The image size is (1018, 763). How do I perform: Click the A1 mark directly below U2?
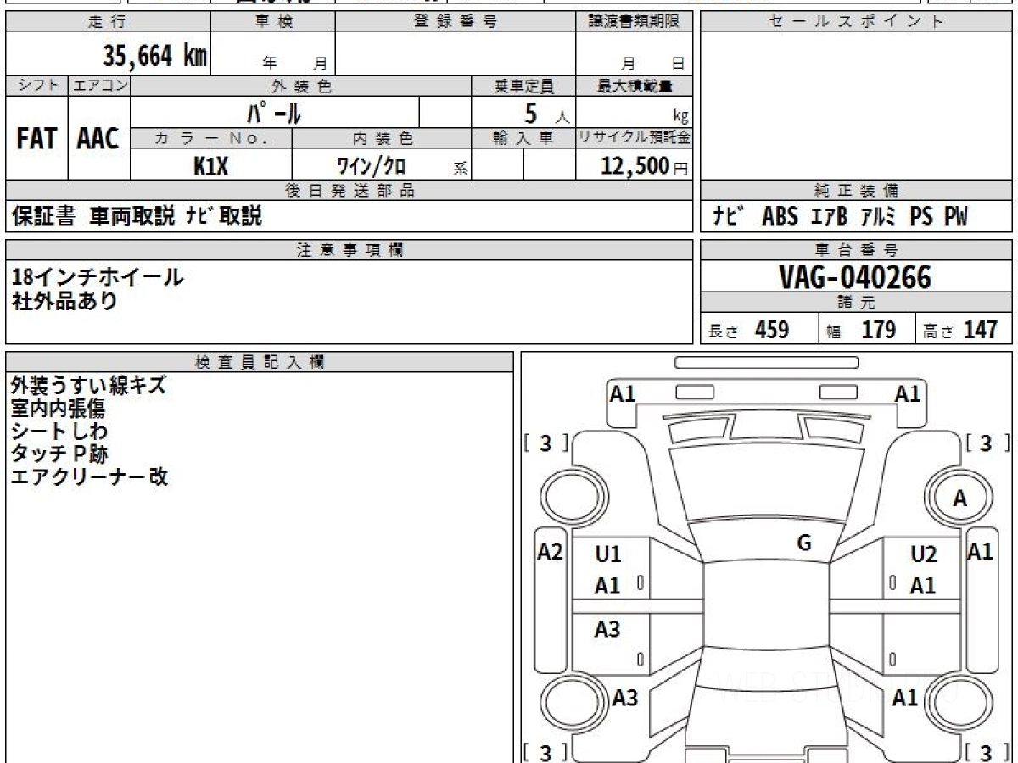(923, 586)
